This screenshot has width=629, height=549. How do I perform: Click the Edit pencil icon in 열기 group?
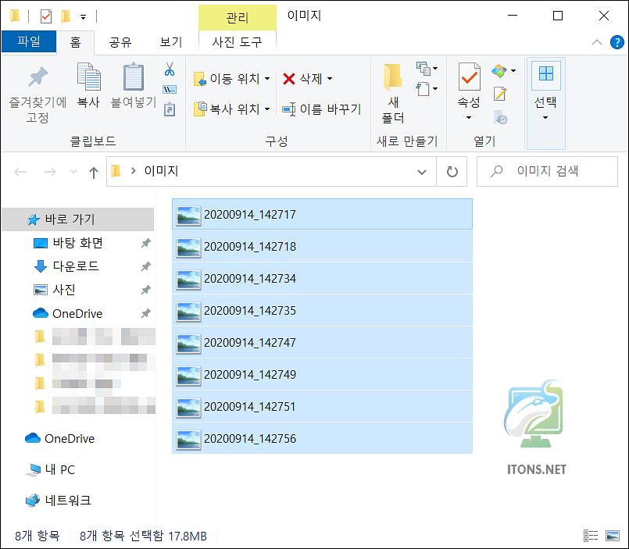tap(500, 94)
